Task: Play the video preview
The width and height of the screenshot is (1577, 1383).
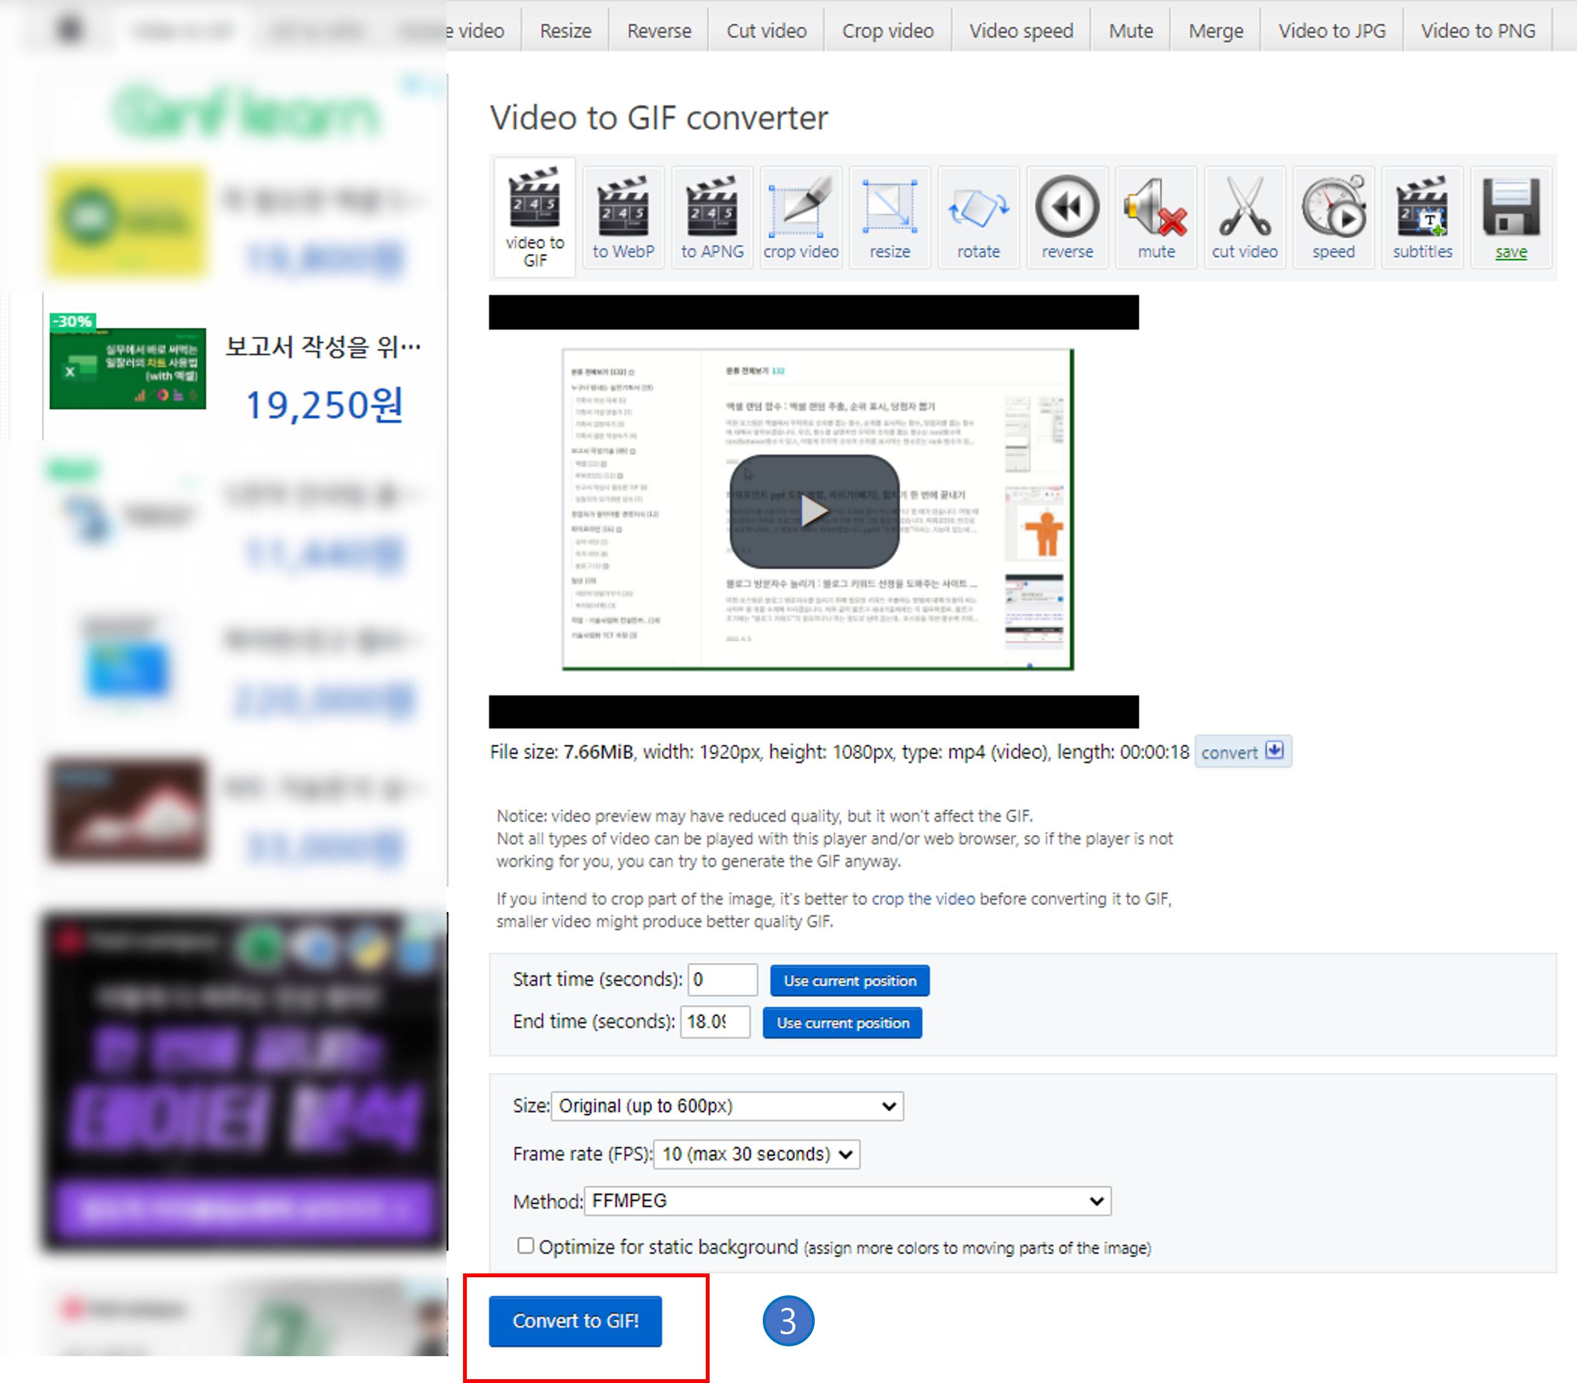Action: pos(814,511)
